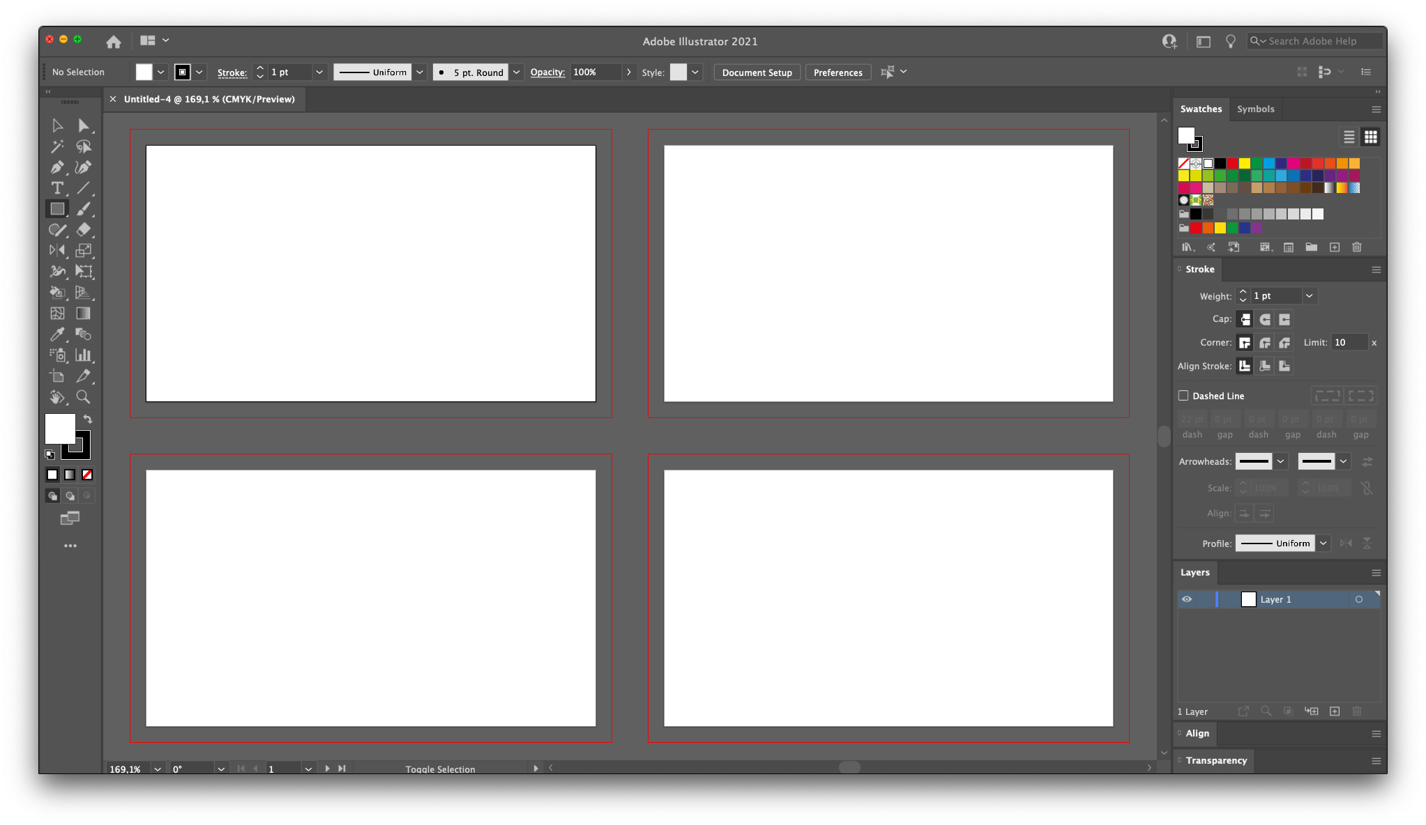Click the Home icon
The width and height of the screenshot is (1426, 825).
[x=114, y=42]
